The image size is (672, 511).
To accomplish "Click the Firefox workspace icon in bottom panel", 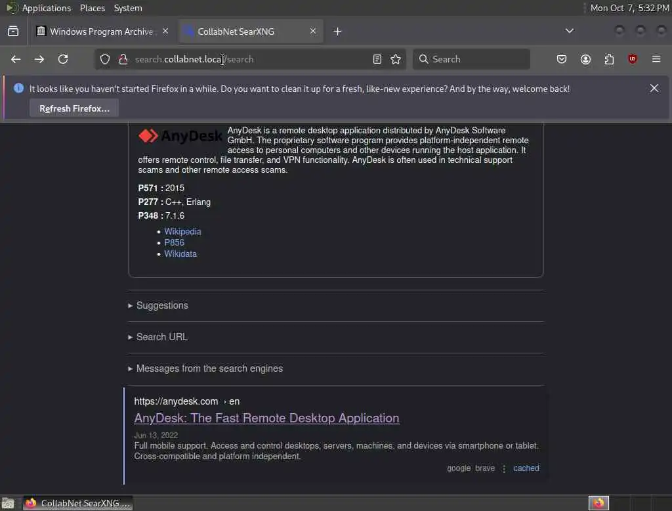I will 598,503.
